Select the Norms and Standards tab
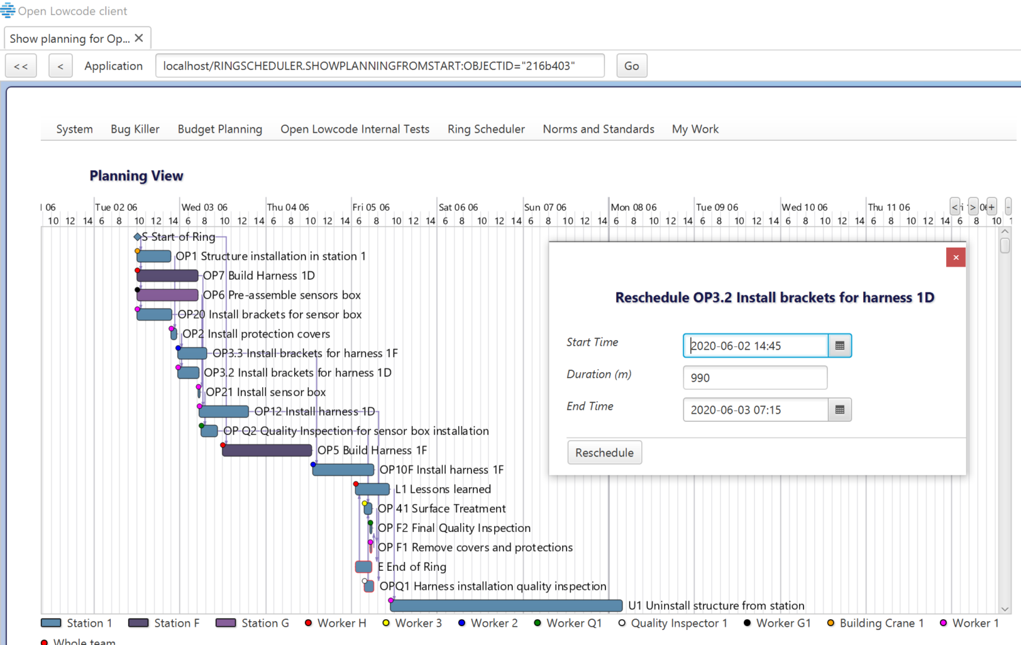 pos(598,129)
